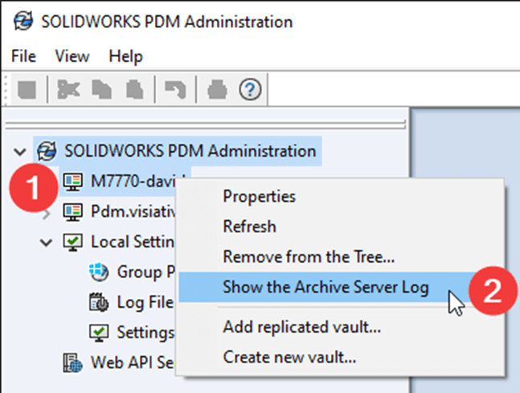Open the Help menu

(125, 55)
